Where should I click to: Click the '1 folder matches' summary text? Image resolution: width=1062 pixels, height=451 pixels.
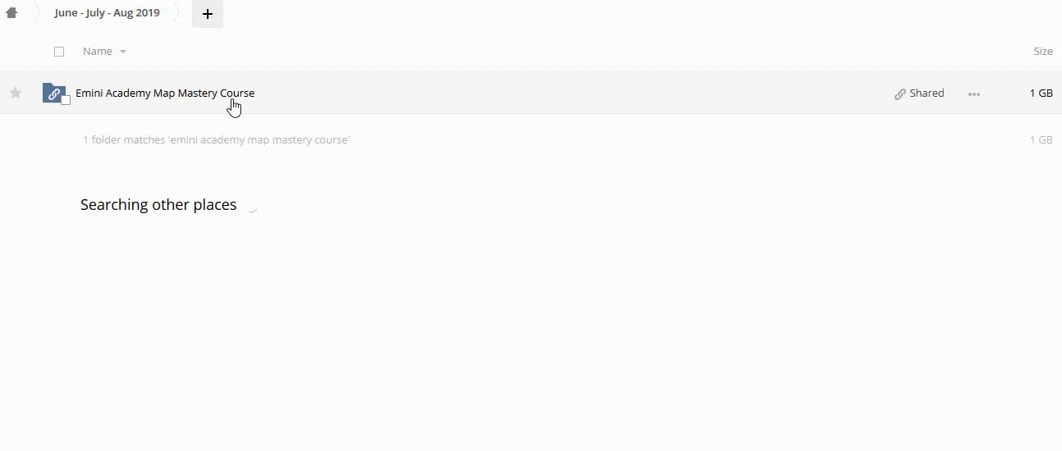point(217,139)
